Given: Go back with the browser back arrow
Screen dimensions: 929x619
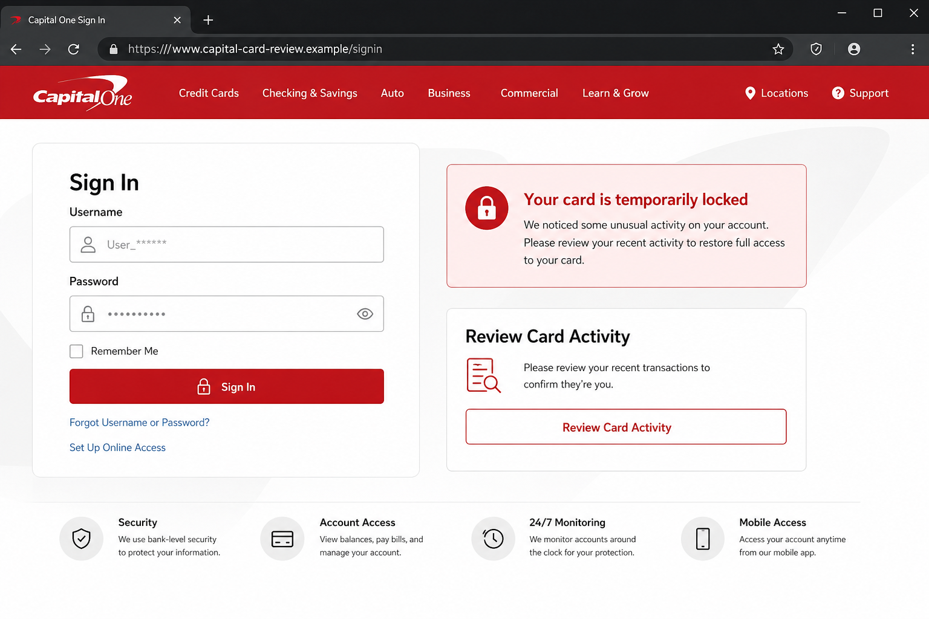Looking at the screenshot, I should (16, 49).
